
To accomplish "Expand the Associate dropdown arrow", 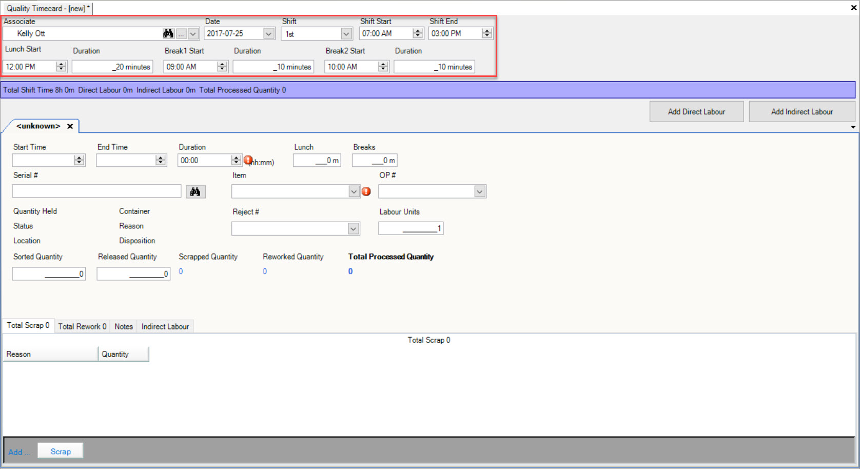I will click(193, 34).
